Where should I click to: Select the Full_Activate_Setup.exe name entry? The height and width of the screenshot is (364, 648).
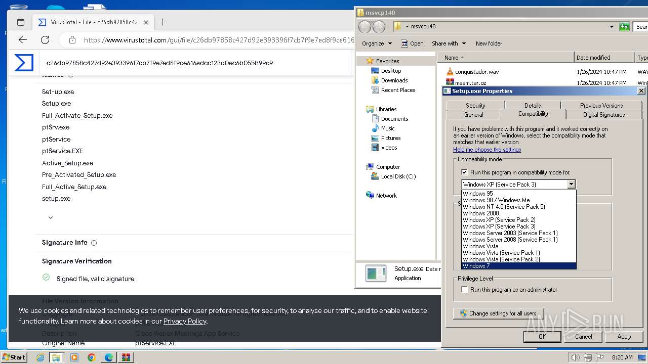pyautogui.click(x=77, y=115)
